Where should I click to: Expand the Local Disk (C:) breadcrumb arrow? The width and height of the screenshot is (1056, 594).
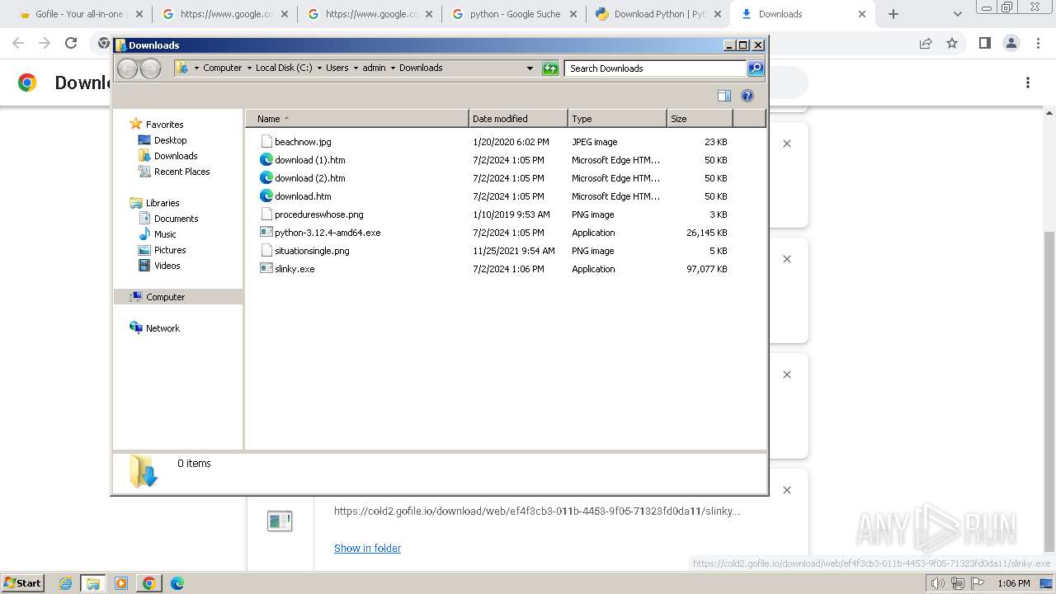319,68
